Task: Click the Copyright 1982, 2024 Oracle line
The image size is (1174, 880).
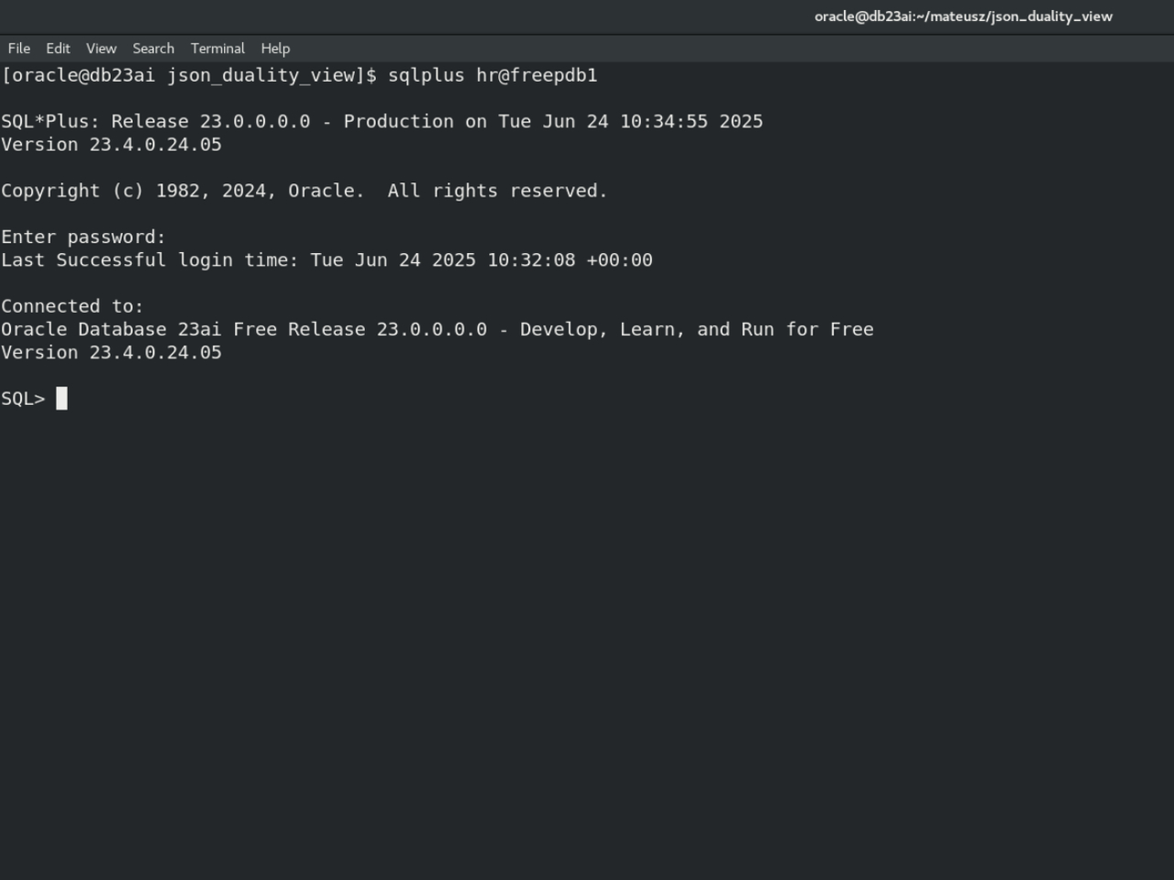Action: [304, 191]
